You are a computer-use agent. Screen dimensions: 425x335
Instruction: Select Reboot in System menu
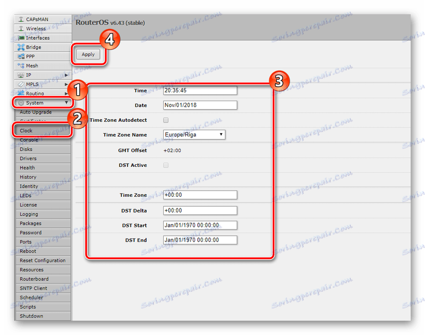point(43,251)
